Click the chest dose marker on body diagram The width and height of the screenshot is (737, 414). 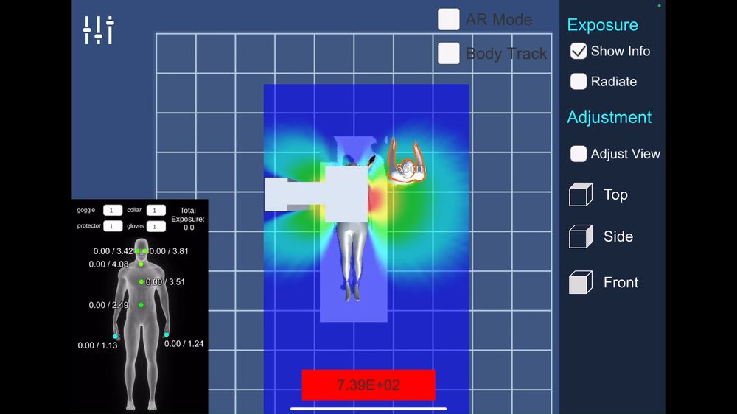click(x=141, y=282)
